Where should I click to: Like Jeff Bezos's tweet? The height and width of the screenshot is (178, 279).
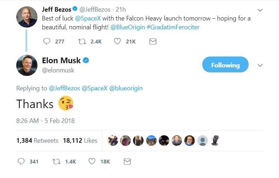click(x=118, y=41)
